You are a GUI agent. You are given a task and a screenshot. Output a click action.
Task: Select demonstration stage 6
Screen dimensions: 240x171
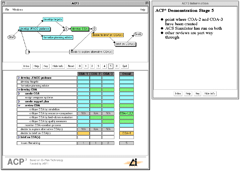[117, 66]
